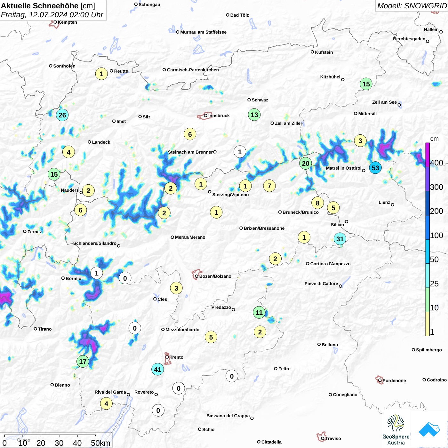The image size is (448, 448).
Task: Click the '50km' scale bar label
Action: 100,443
